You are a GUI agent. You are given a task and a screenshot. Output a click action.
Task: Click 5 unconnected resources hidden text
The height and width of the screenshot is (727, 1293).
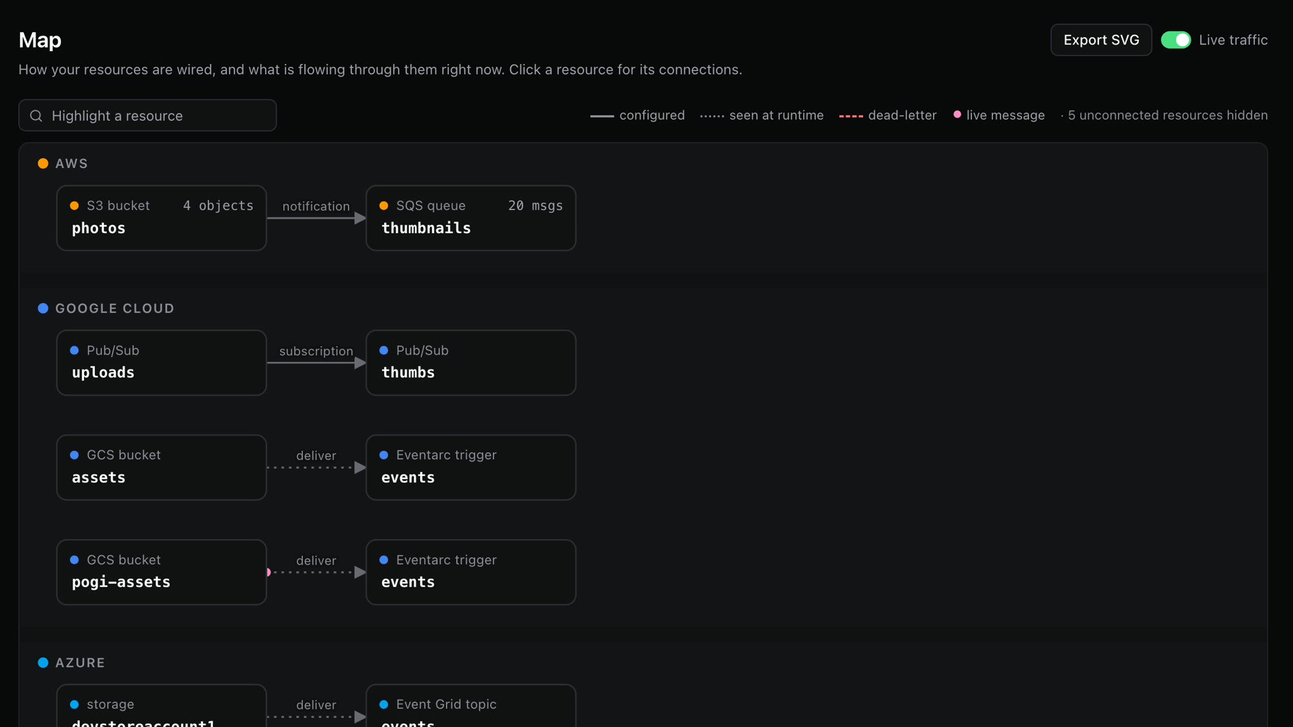coord(1168,116)
